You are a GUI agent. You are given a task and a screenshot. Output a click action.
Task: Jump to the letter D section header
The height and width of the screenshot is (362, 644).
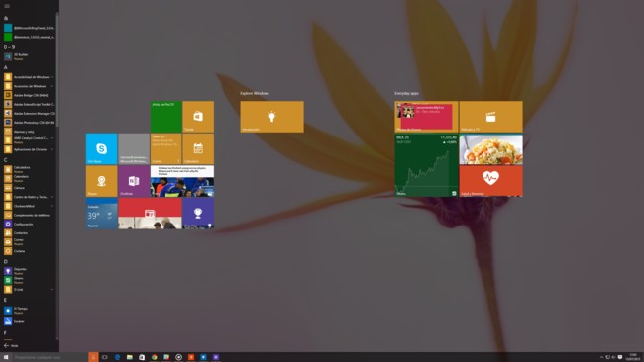pyautogui.click(x=6, y=261)
